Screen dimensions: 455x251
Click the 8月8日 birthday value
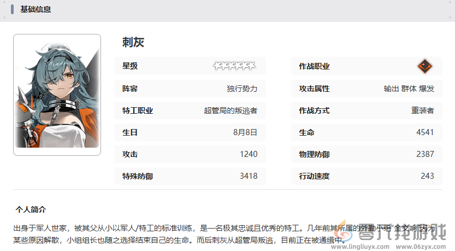245,132
